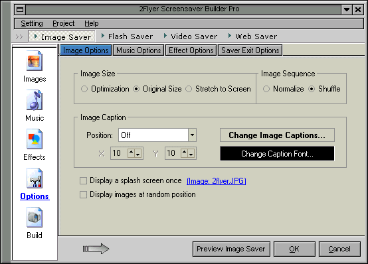Switch to Image Saver mode

62,36
